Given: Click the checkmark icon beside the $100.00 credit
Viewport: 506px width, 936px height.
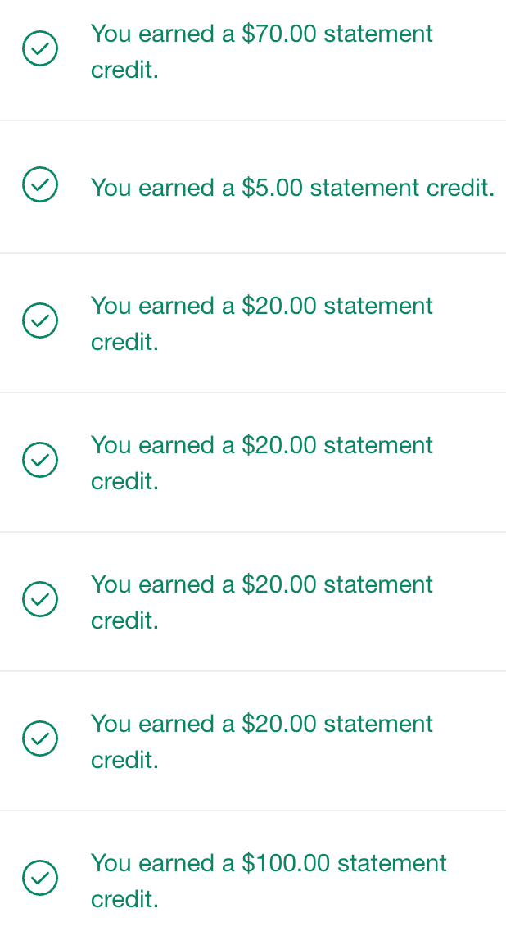Looking at the screenshot, I should (x=39, y=878).
